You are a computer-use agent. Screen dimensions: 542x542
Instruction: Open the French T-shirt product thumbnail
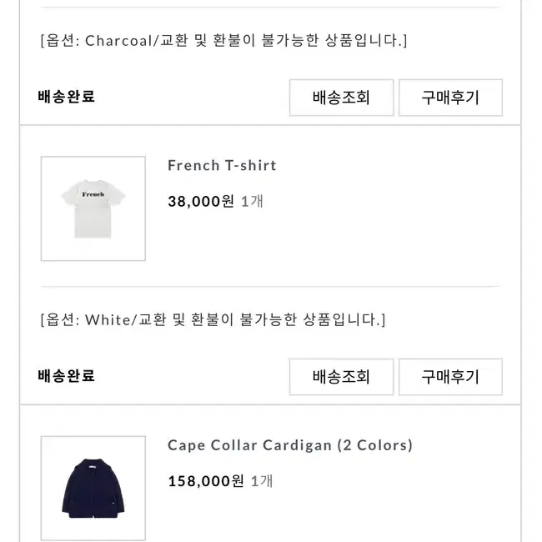[x=93, y=208]
